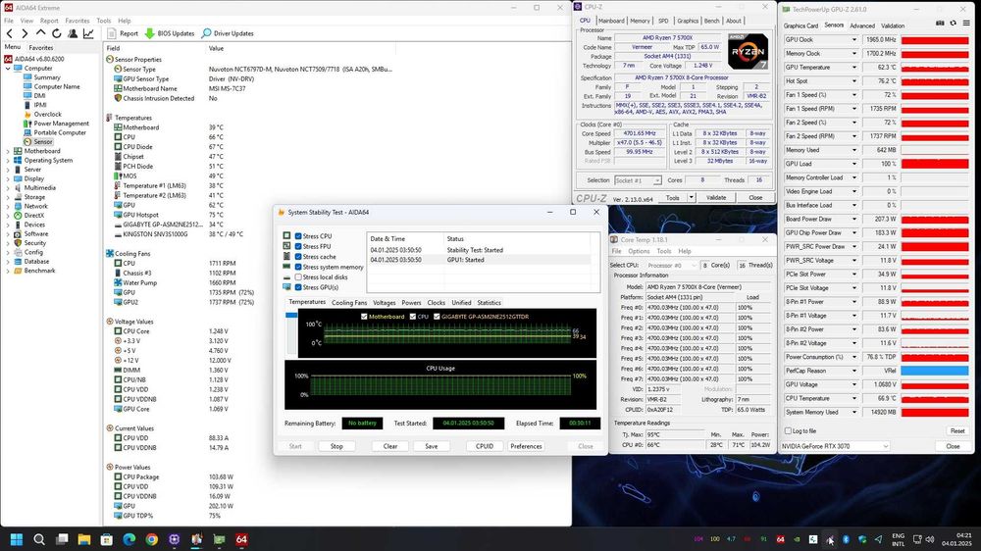Open Preferences in System Stability Test

coord(526,446)
